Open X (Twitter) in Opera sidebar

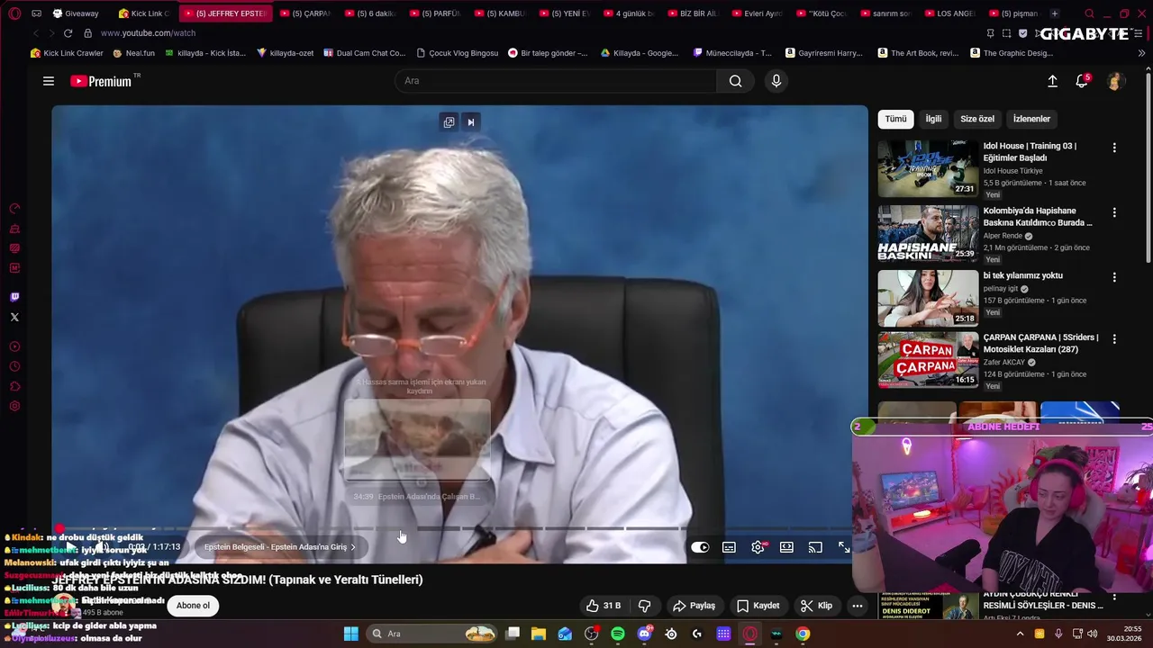click(14, 317)
